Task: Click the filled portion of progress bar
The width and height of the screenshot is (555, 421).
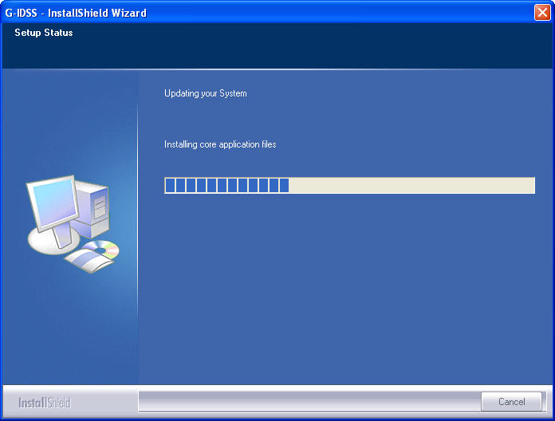Action: pos(226,186)
